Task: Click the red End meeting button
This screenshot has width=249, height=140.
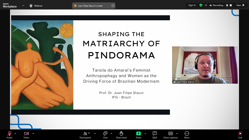Action: pyautogui.click(x=240, y=133)
